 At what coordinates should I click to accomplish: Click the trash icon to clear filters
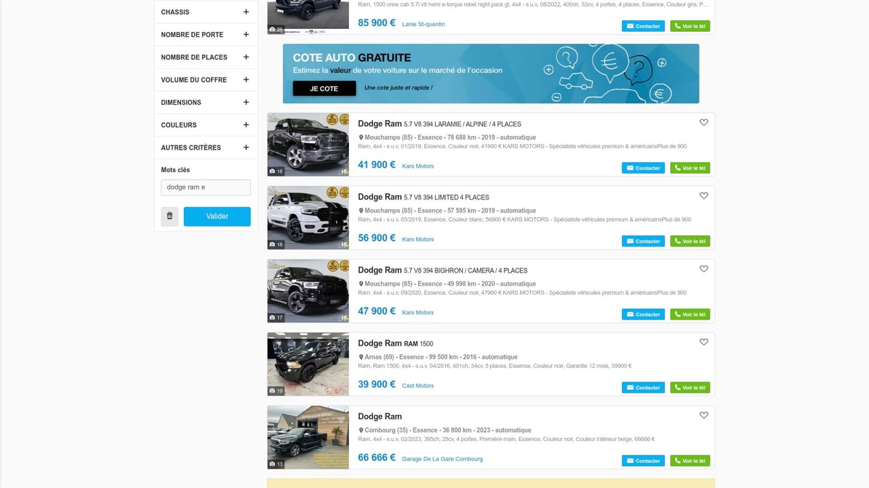(169, 216)
